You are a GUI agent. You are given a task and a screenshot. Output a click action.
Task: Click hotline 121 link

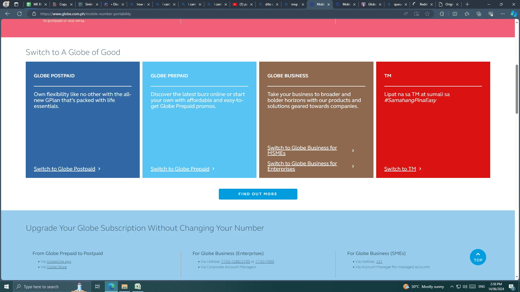point(379,261)
